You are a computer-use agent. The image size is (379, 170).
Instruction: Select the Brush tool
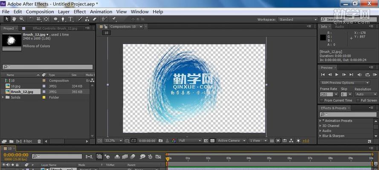coord(80,19)
